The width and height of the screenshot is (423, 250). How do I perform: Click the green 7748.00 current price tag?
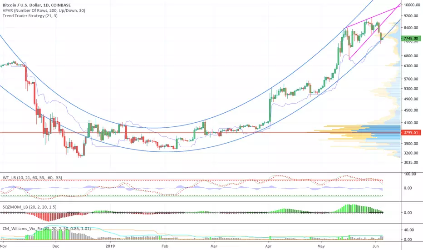(411, 39)
